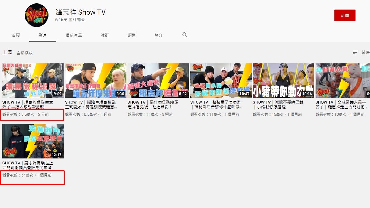
Task: Click the Show TV channel avatar logo
Action: (x=37, y=15)
